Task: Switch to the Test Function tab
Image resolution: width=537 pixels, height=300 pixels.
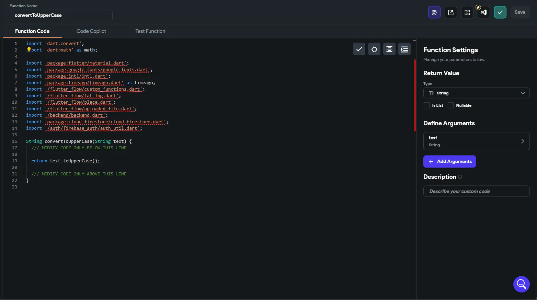Action: pyautogui.click(x=150, y=31)
